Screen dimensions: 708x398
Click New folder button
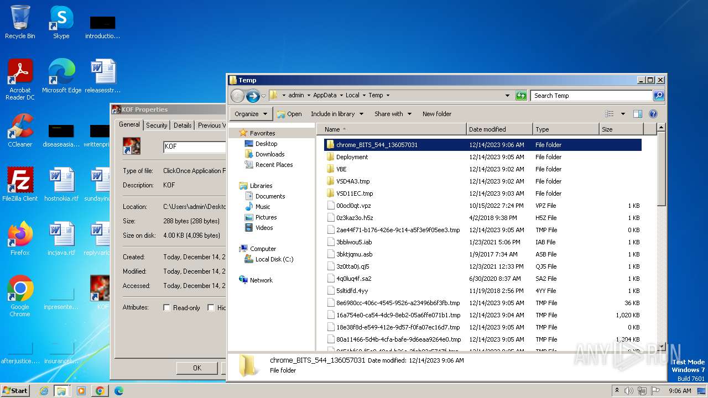(x=437, y=114)
